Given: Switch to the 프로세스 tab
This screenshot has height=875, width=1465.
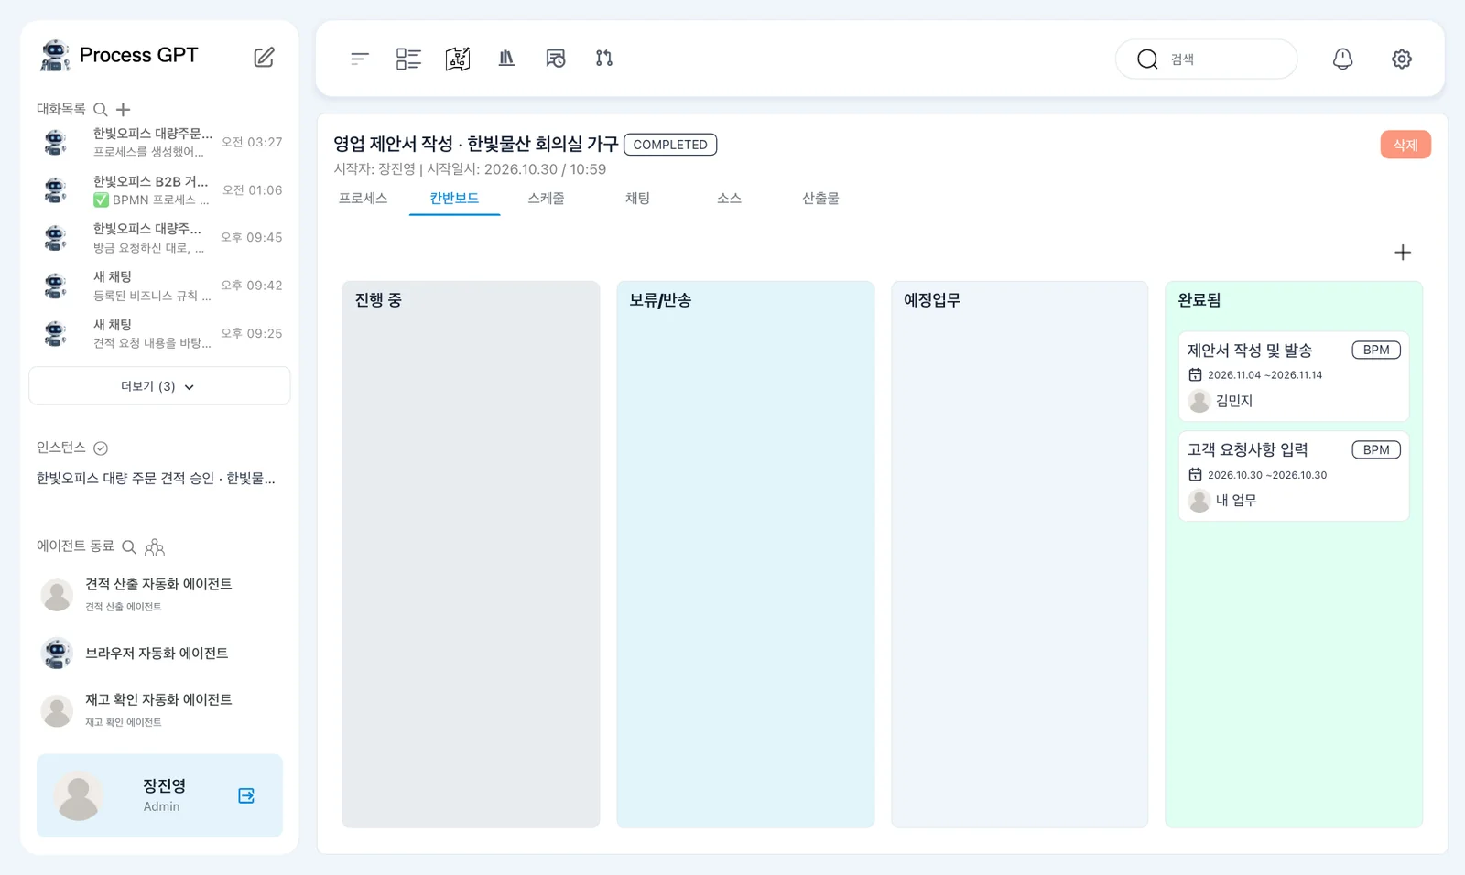Looking at the screenshot, I should (363, 199).
